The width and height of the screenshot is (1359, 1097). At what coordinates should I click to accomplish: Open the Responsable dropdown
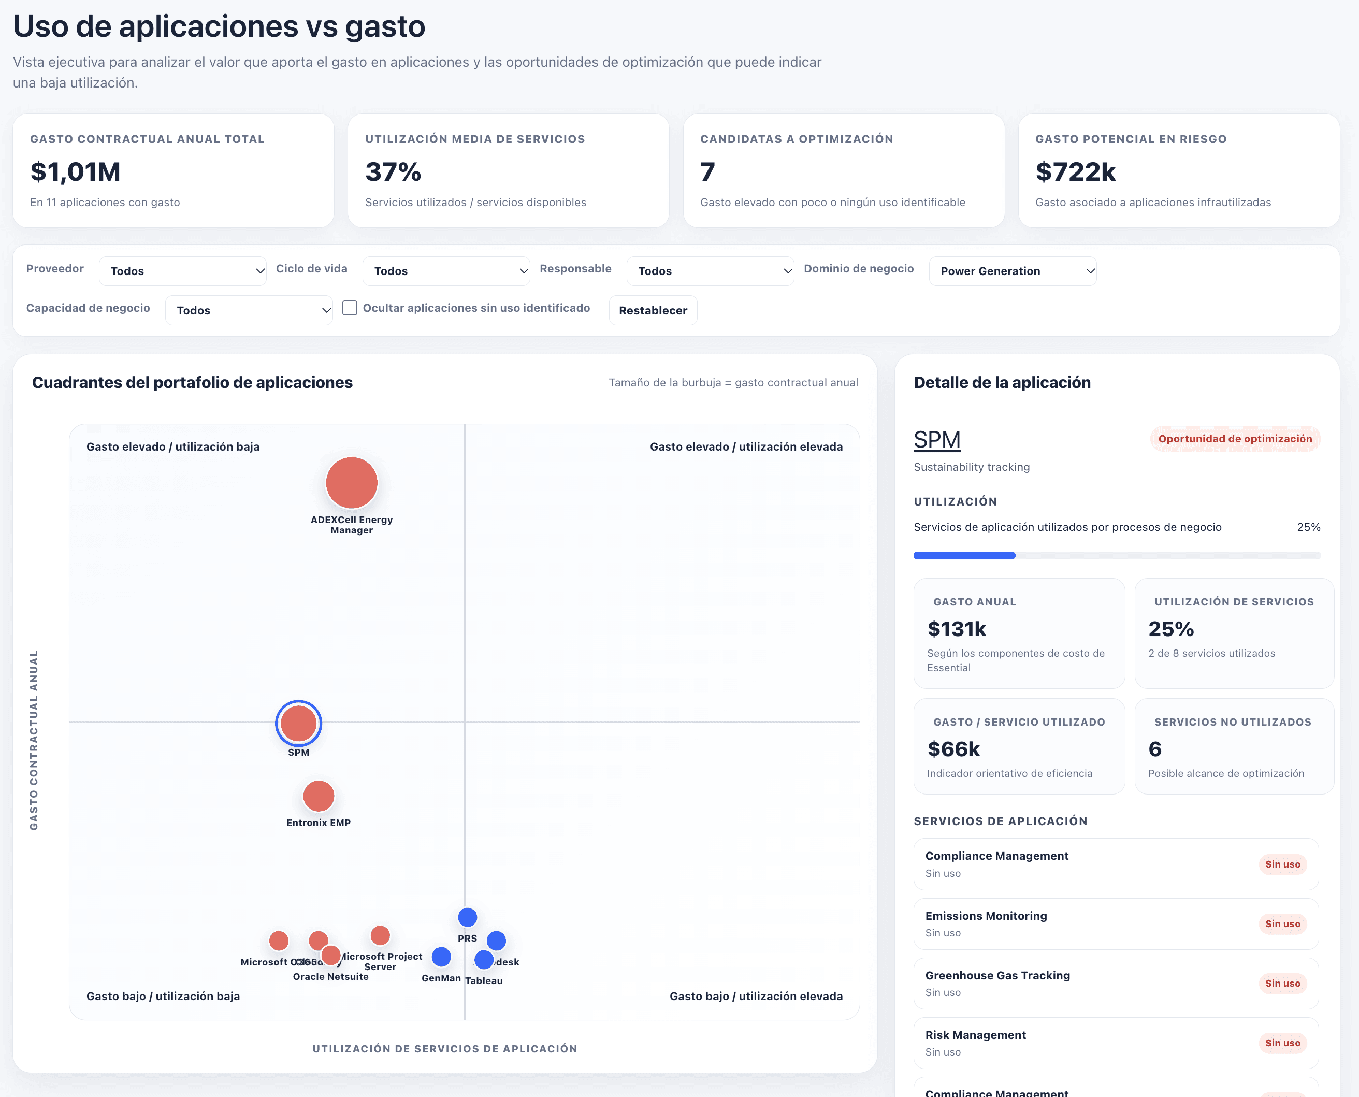[x=710, y=271]
